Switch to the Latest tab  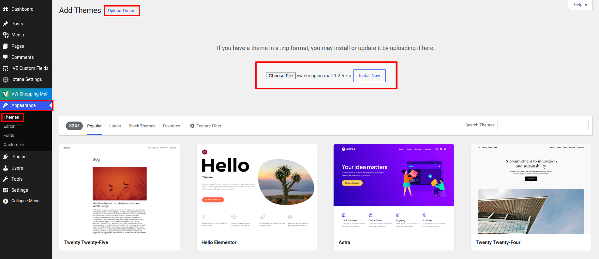pyautogui.click(x=115, y=126)
